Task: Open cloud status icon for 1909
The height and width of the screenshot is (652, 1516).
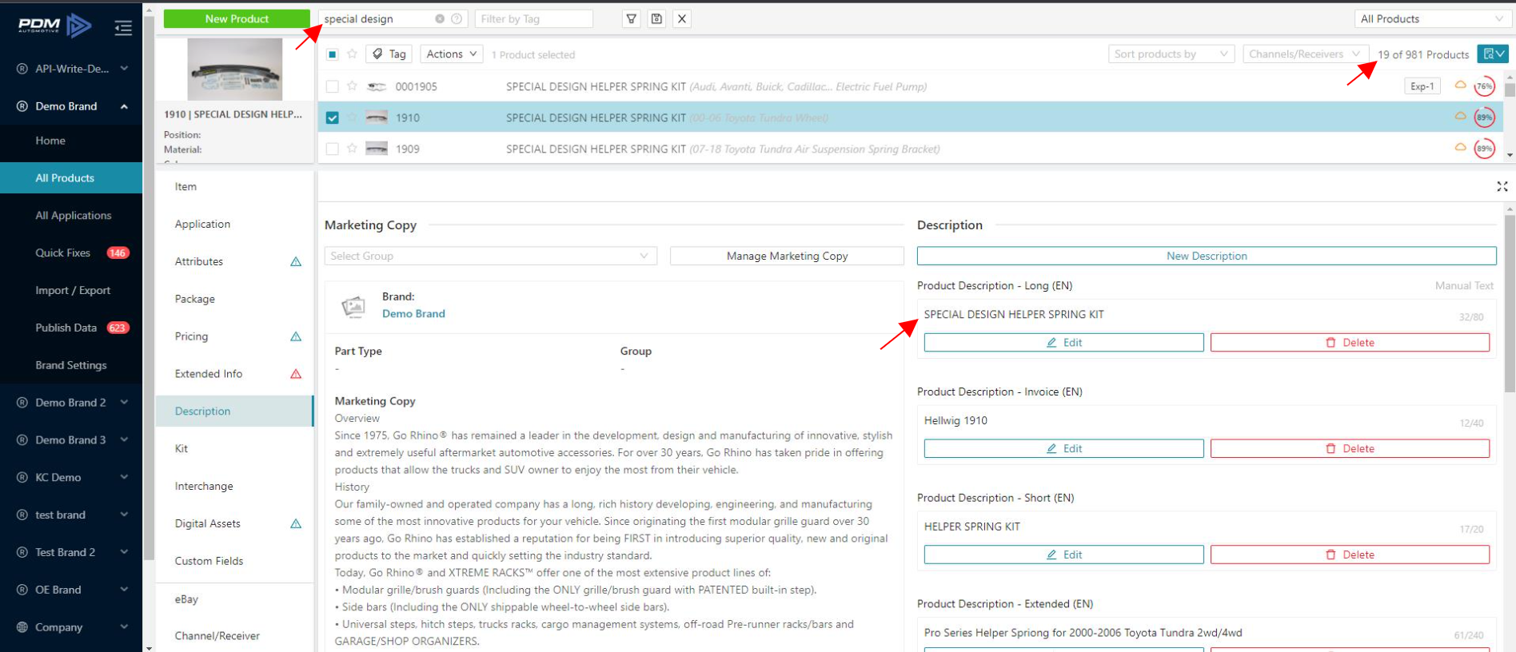Action: (x=1460, y=147)
